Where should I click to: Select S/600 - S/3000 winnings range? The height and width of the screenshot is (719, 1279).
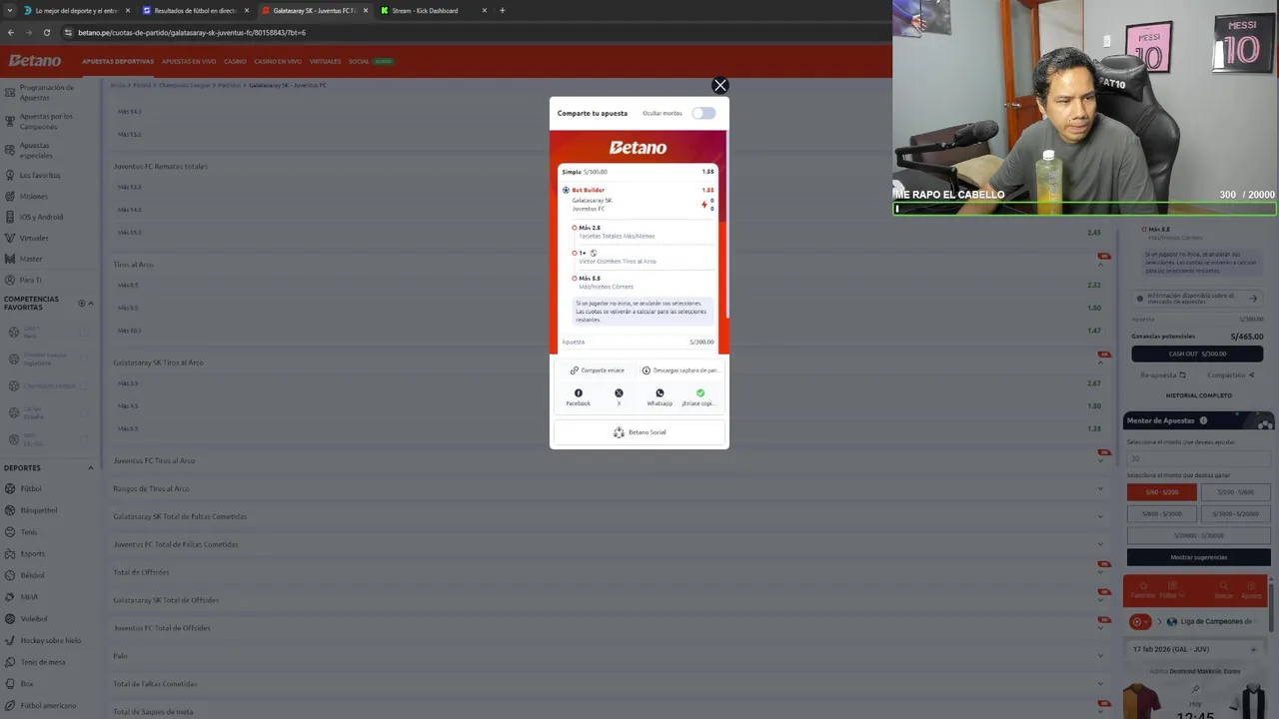[1161, 513]
